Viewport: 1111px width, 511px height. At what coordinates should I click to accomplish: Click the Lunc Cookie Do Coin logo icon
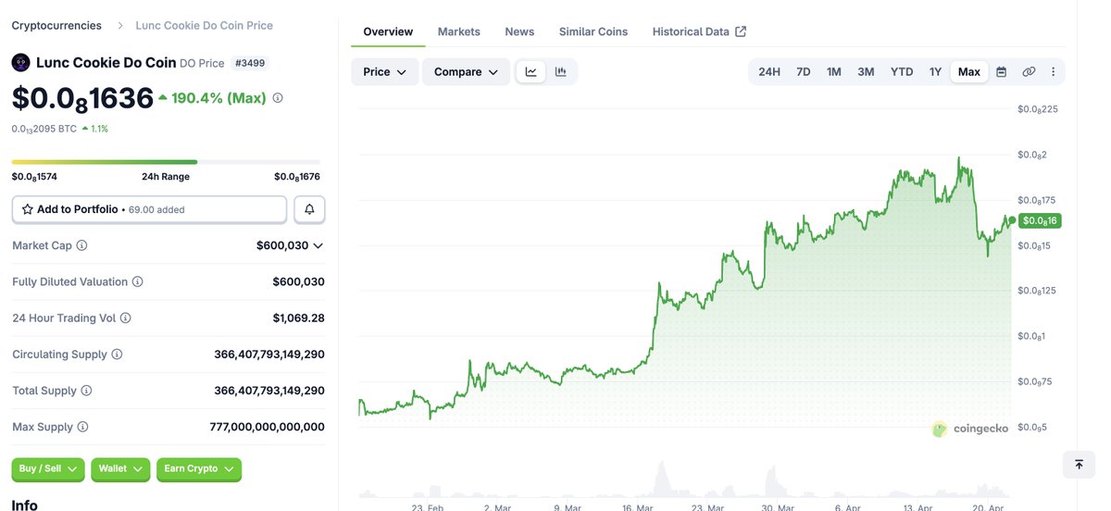[20, 63]
